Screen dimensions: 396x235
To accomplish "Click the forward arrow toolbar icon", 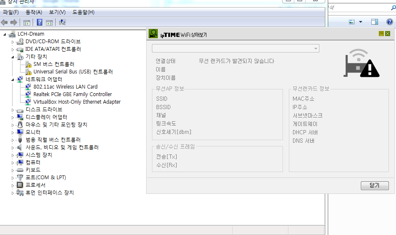I will [14, 23].
